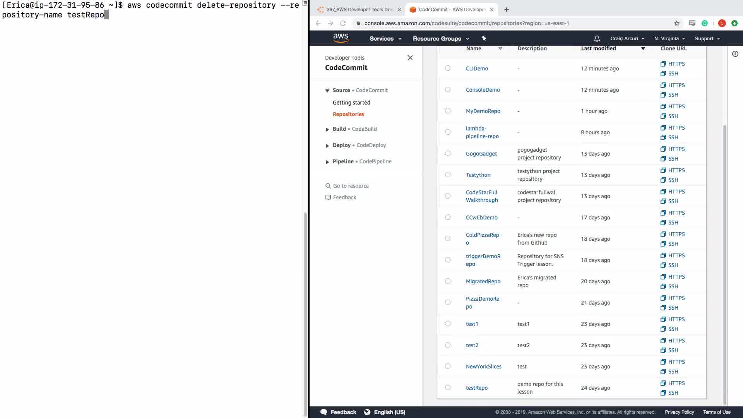Click the Privacy Policy footer link
743x418 pixels.
(679, 412)
